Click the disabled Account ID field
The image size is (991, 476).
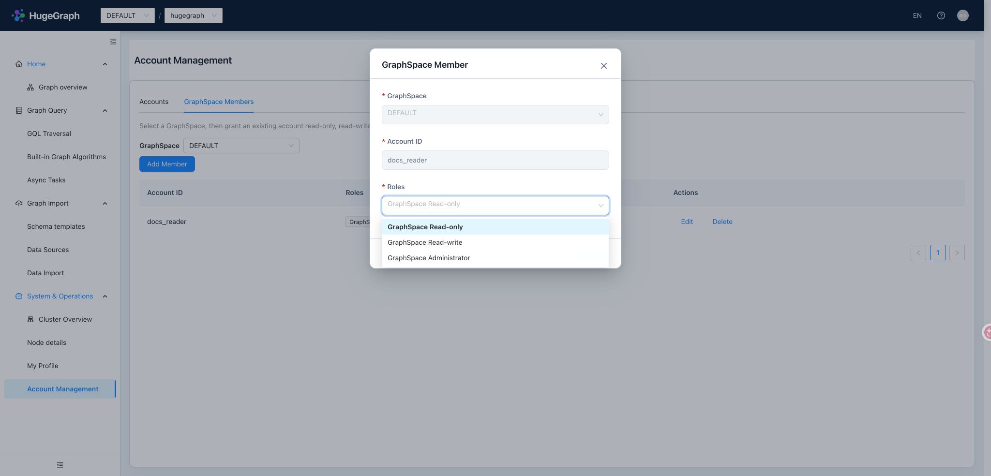click(x=495, y=160)
